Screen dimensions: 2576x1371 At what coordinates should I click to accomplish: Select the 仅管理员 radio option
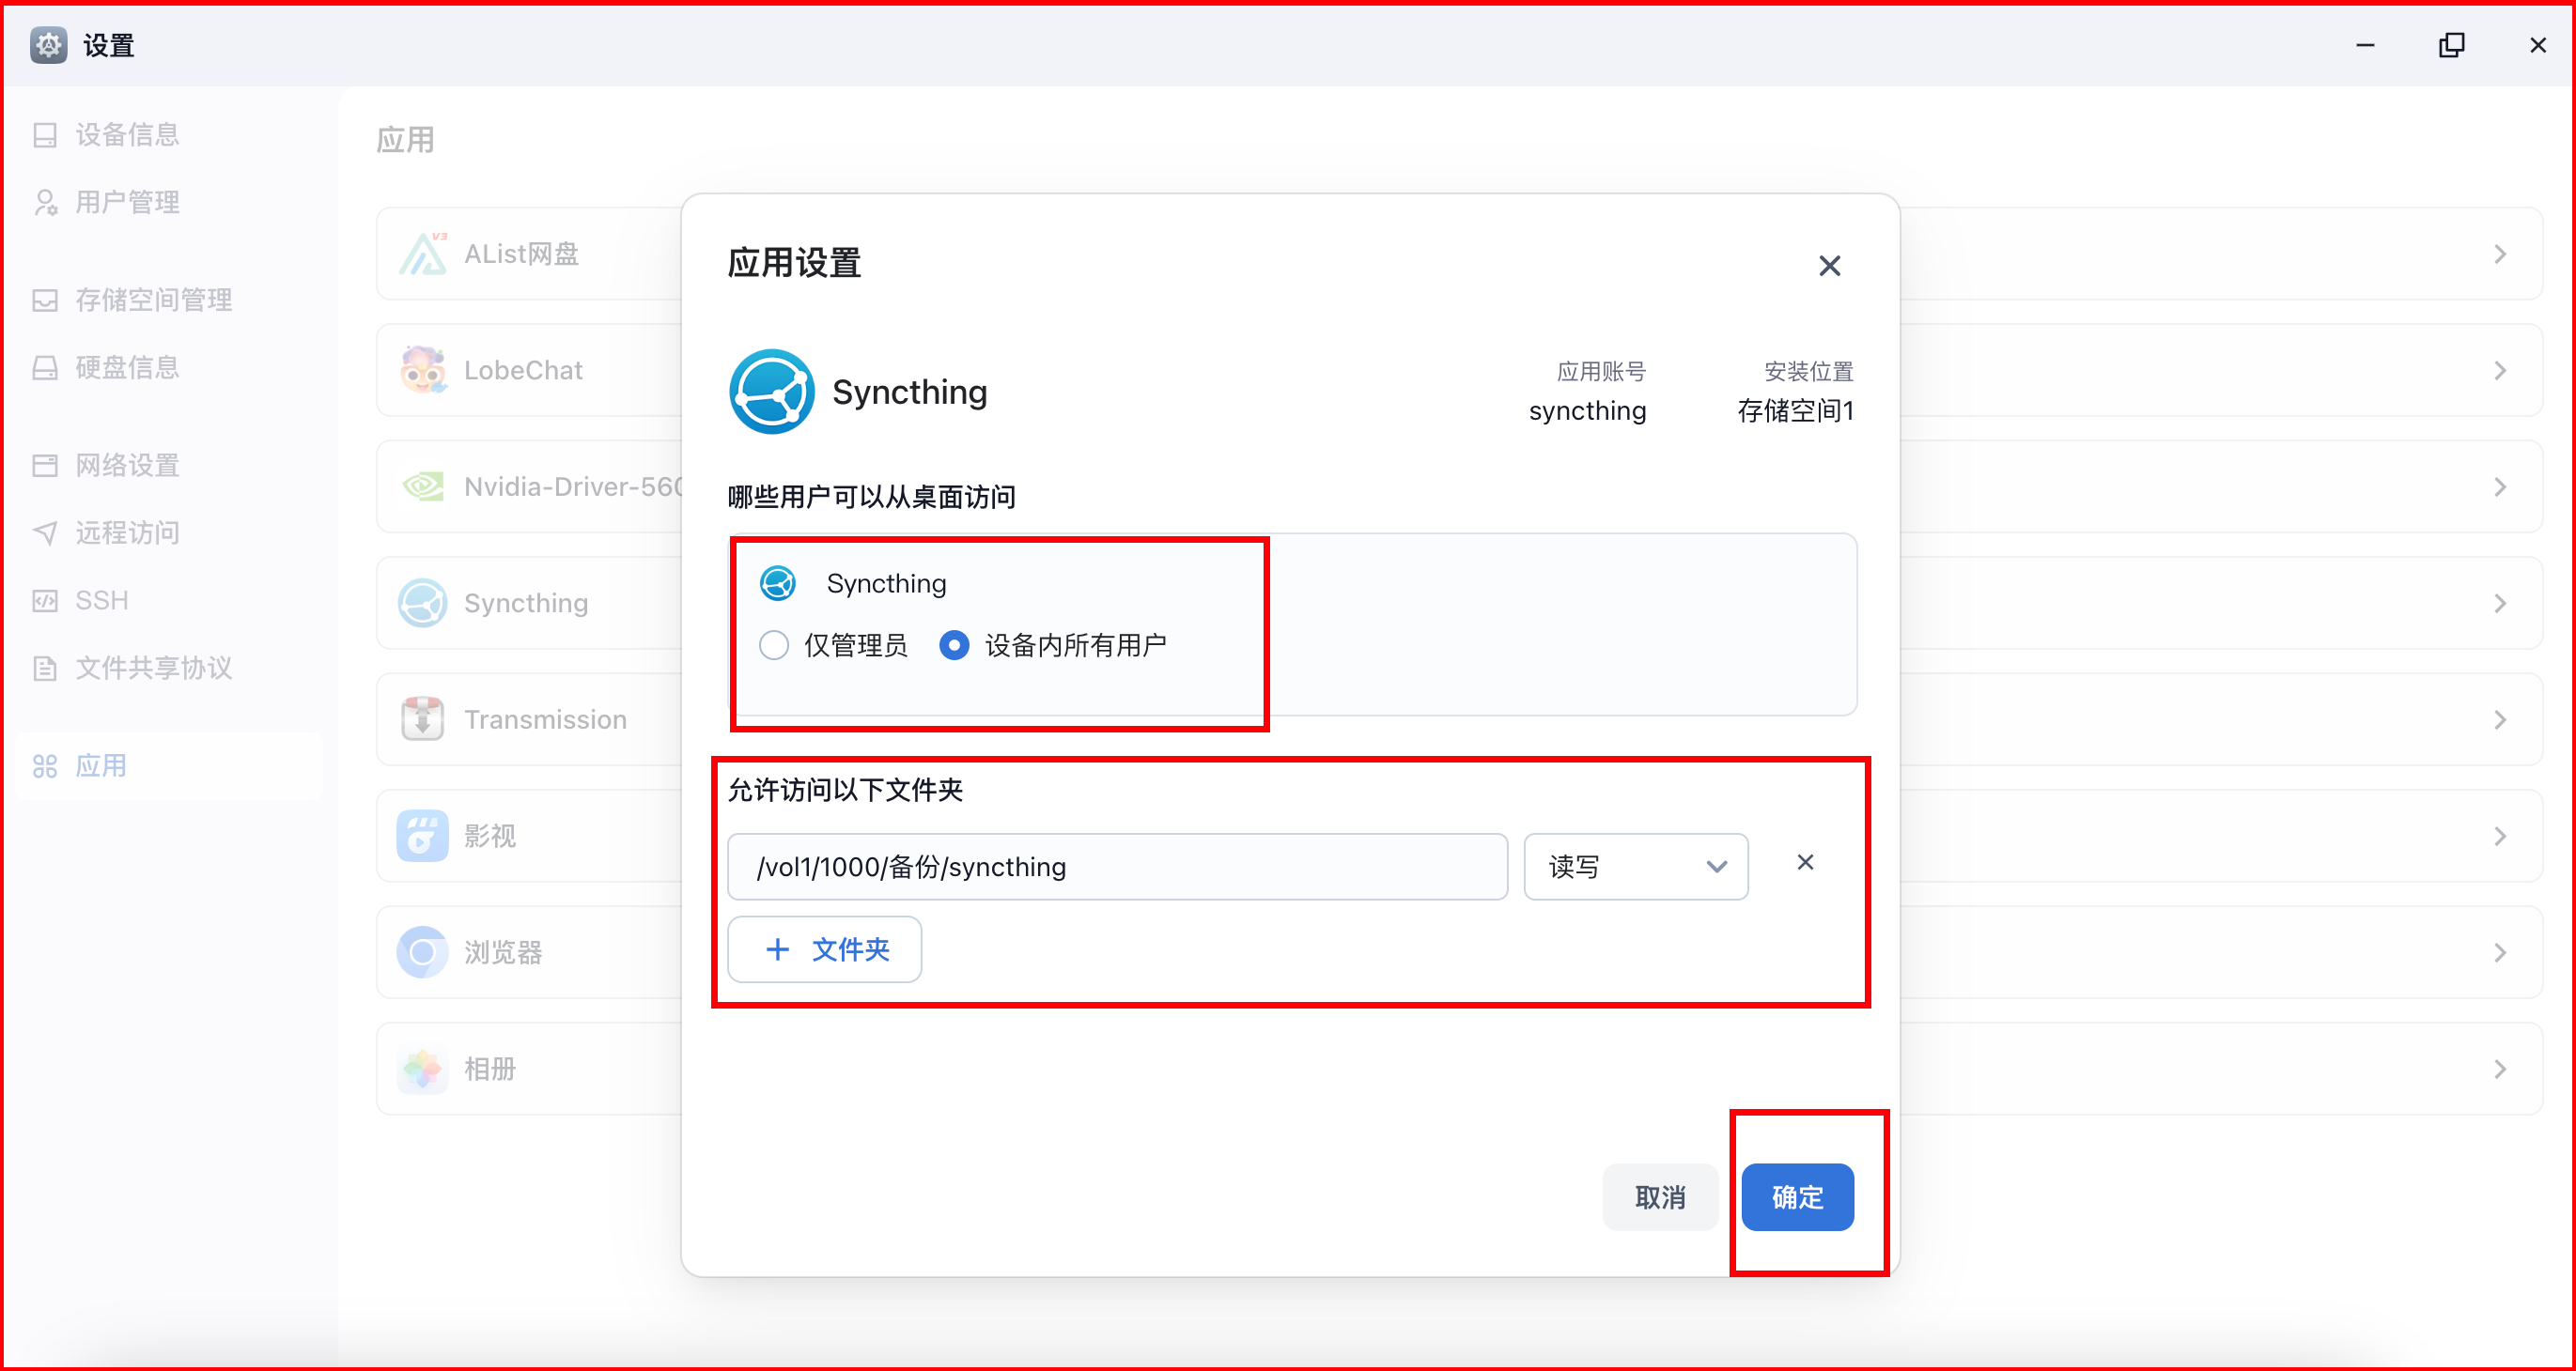pos(774,645)
